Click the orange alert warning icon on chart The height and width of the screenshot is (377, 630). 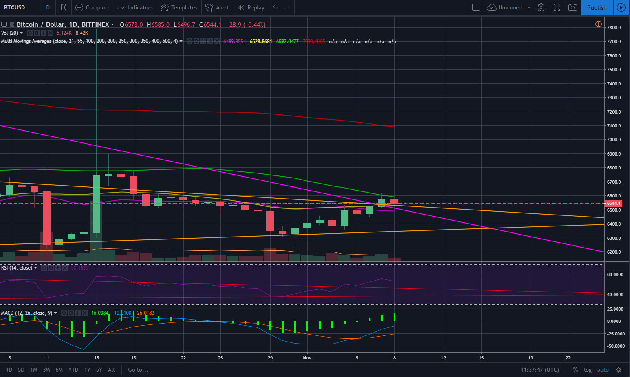(x=598, y=24)
